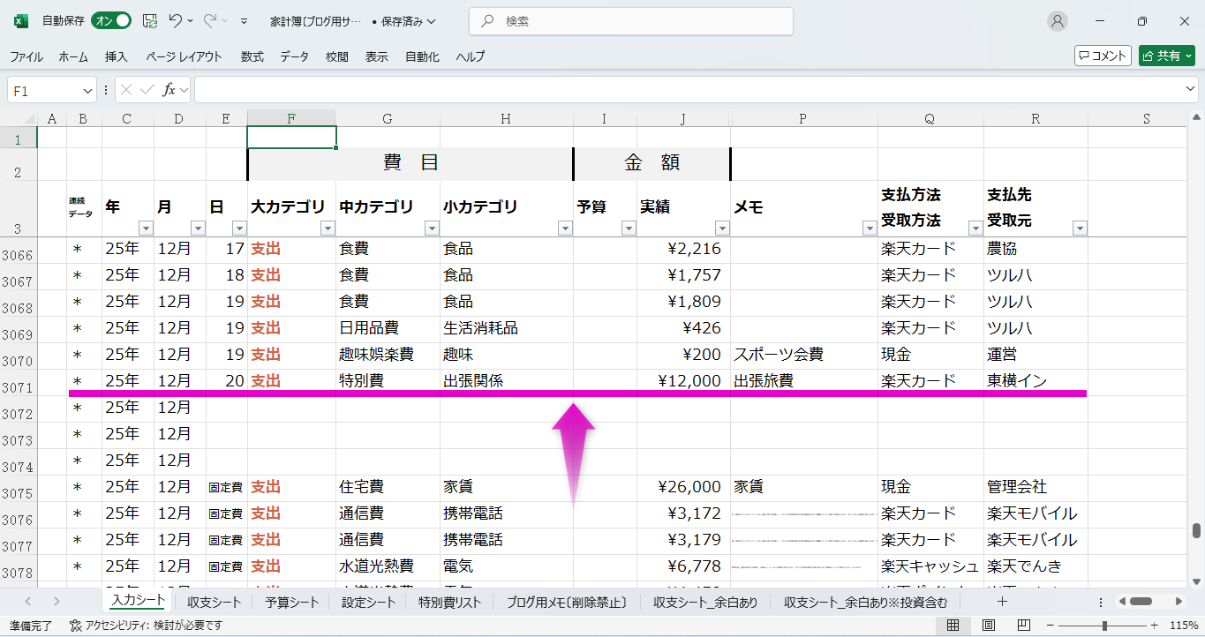Image resolution: width=1205 pixels, height=637 pixels.
Task: Click the Insert Function fx icon
Action: pyautogui.click(x=169, y=90)
